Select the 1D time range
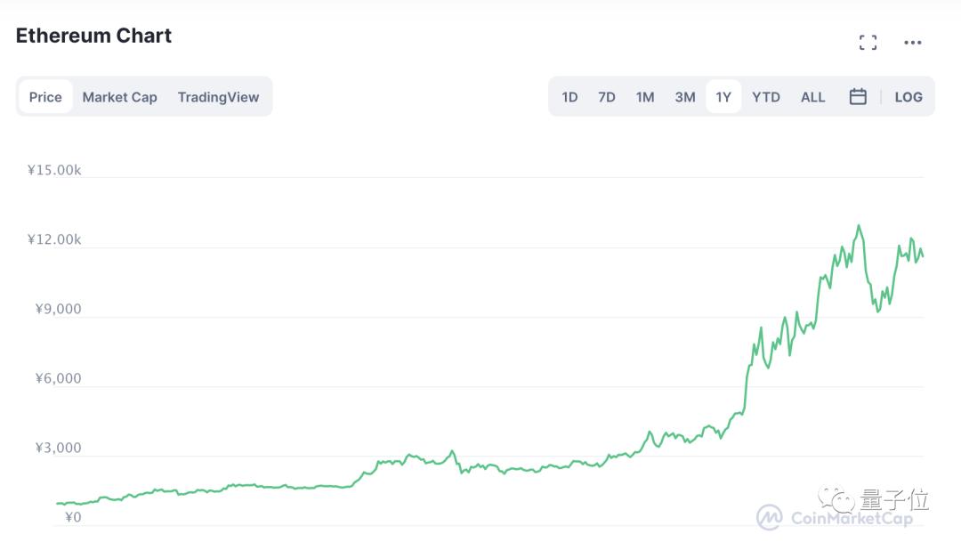Image resolution: width=961 pixels, height=542 pixels. coord(569,97)
